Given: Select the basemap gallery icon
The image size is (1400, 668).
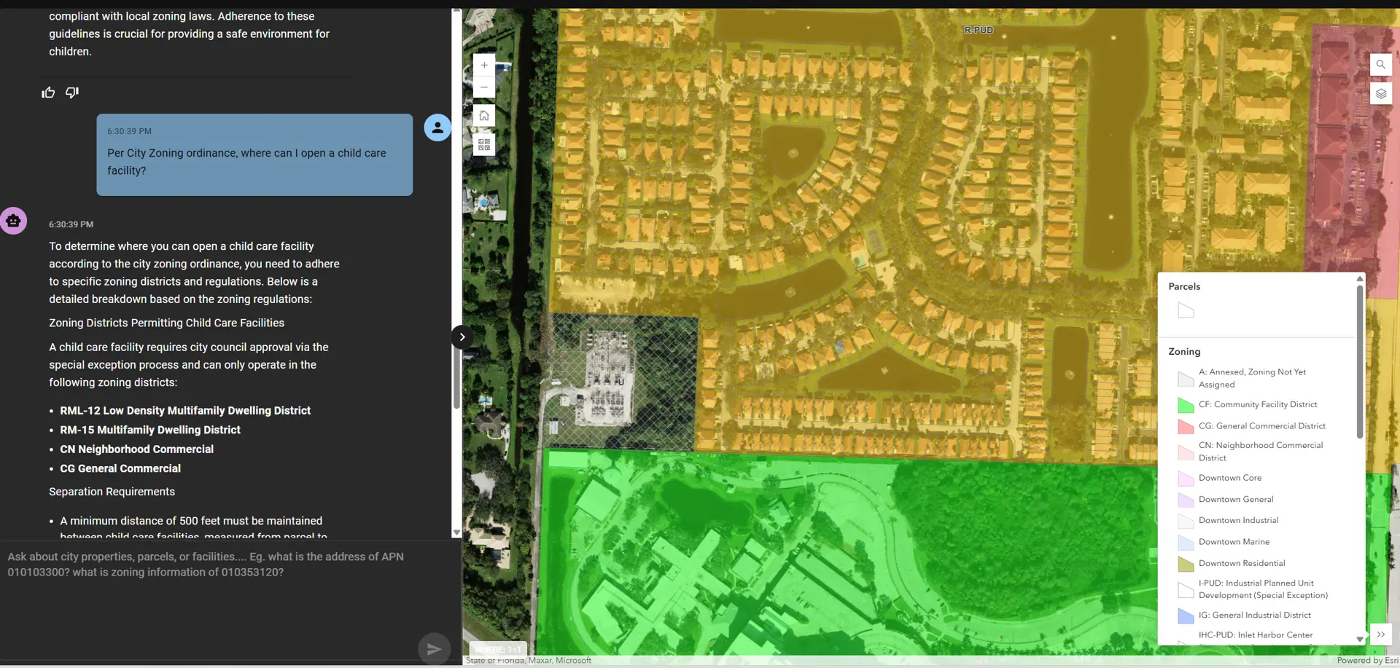Looking at the screenshot, I should 483,144.
